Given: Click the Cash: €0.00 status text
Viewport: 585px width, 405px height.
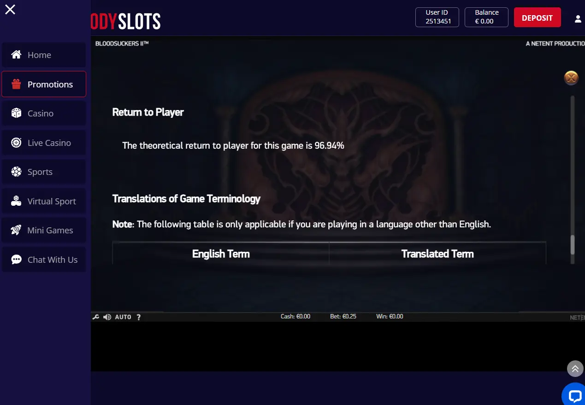Looking at the screenshot, I should click(295, 317).
